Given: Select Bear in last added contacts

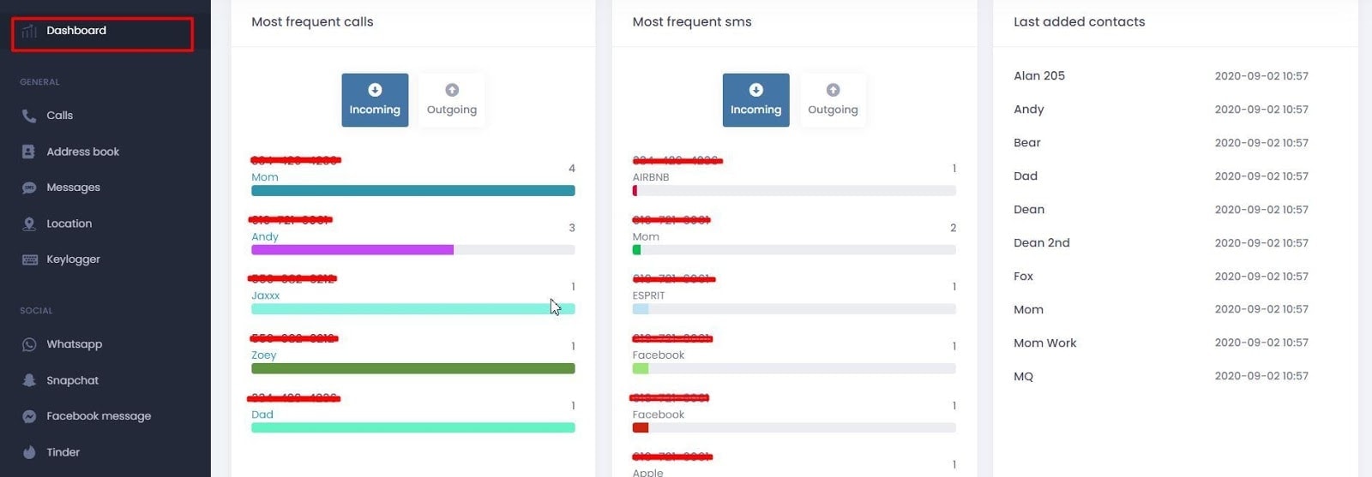Looking at the screenshot, I should click(x=1026, y=143).
